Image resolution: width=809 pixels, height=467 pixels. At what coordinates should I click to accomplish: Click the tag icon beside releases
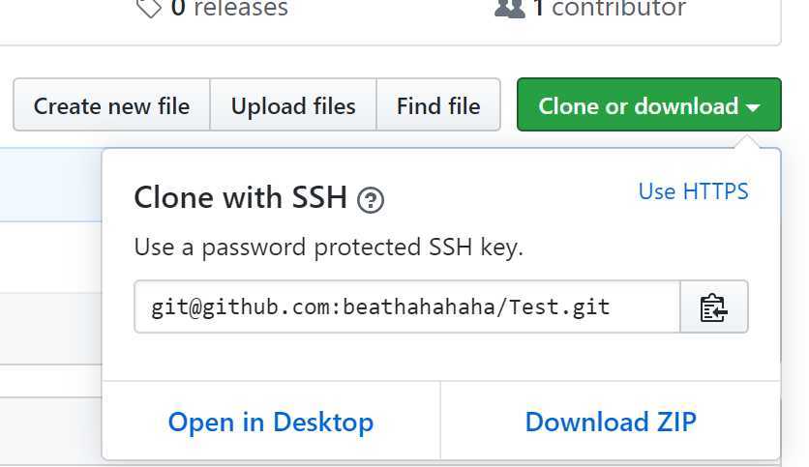[149, 9]
